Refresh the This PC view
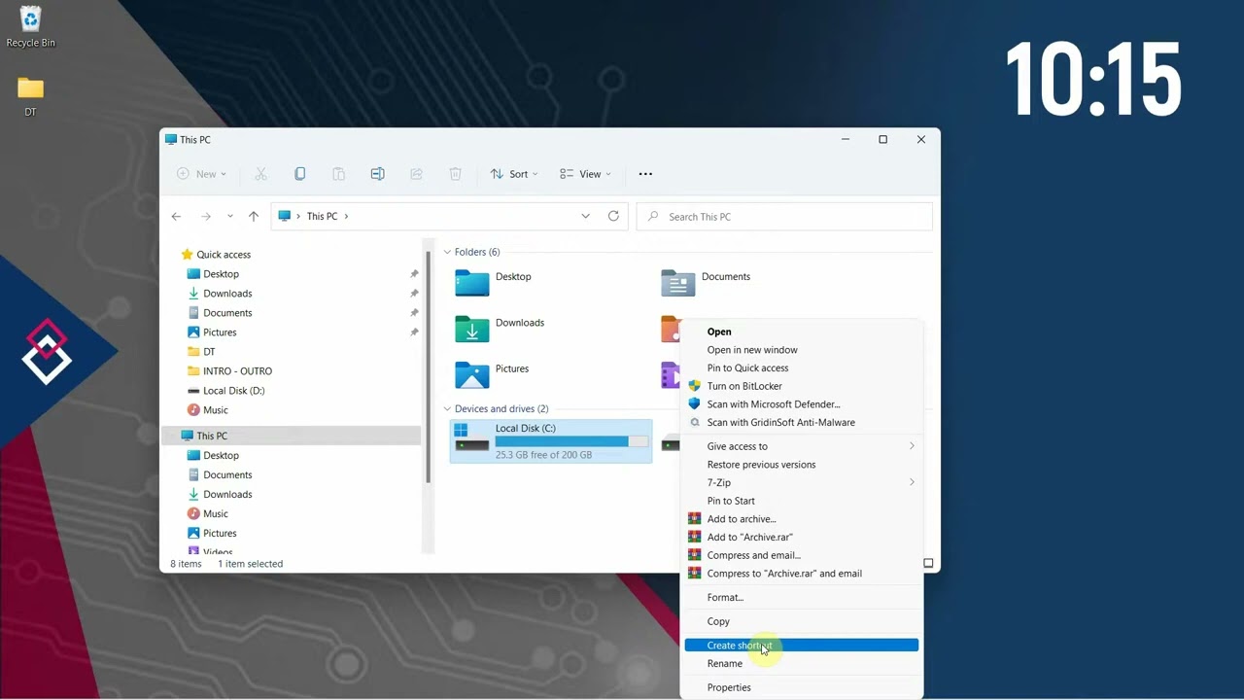1244x700 pixels. click(x=613, y=216)
